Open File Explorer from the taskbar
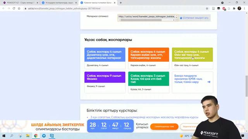248x139 pixels. [28, 136]
